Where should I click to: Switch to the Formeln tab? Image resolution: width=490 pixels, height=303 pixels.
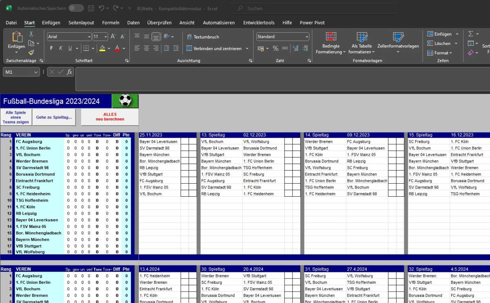tap(111, 22)
